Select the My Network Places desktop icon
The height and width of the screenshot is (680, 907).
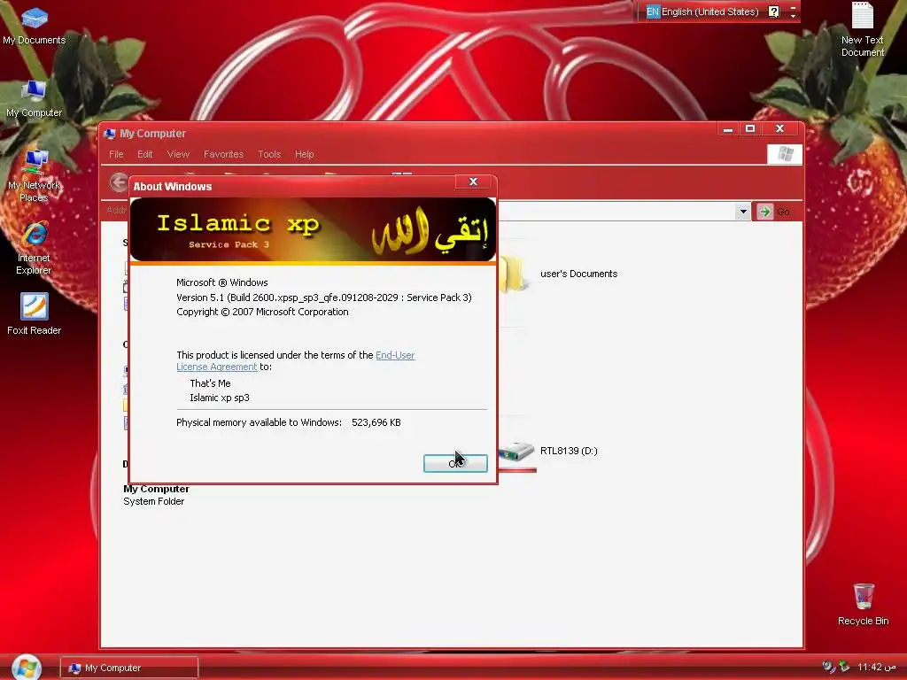pyautogui.click(x=35, y=175)
